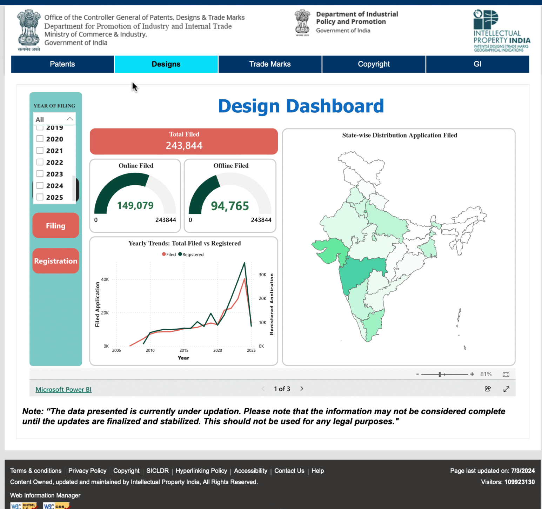Switch to the Designs tab
Screen dimensions: 542x509
click(166, 64)
